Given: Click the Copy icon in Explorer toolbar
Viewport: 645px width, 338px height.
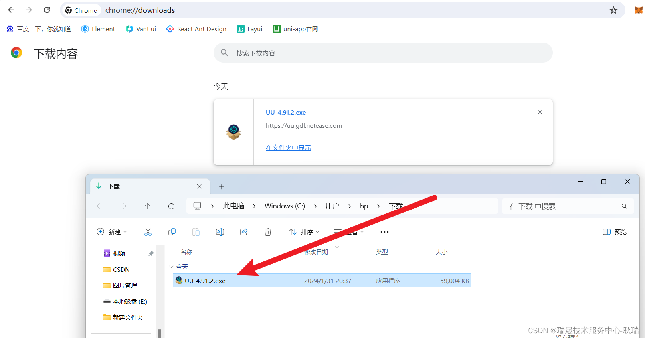Looking at the screenshot, I should (x=172, y=232).
